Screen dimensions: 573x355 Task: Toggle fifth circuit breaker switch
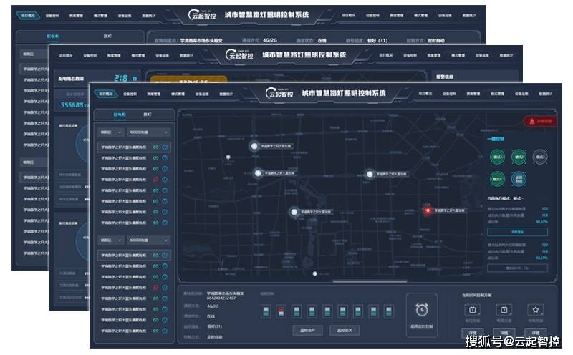(x=327, y=311)
